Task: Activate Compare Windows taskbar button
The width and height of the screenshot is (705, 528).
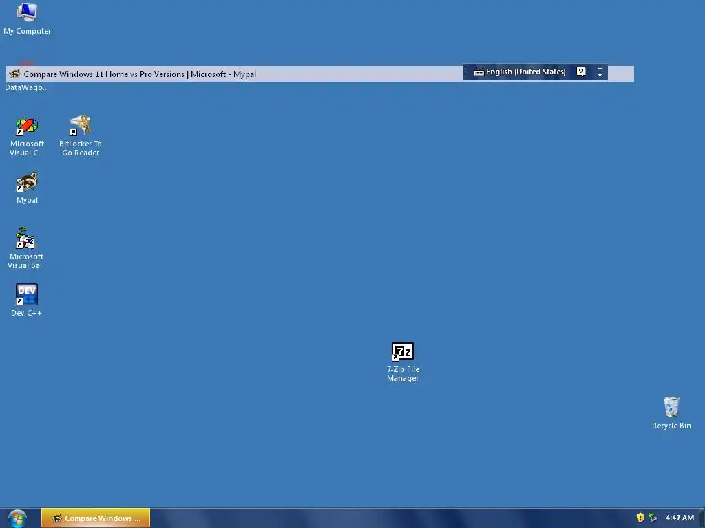Action: coord(96,518)
